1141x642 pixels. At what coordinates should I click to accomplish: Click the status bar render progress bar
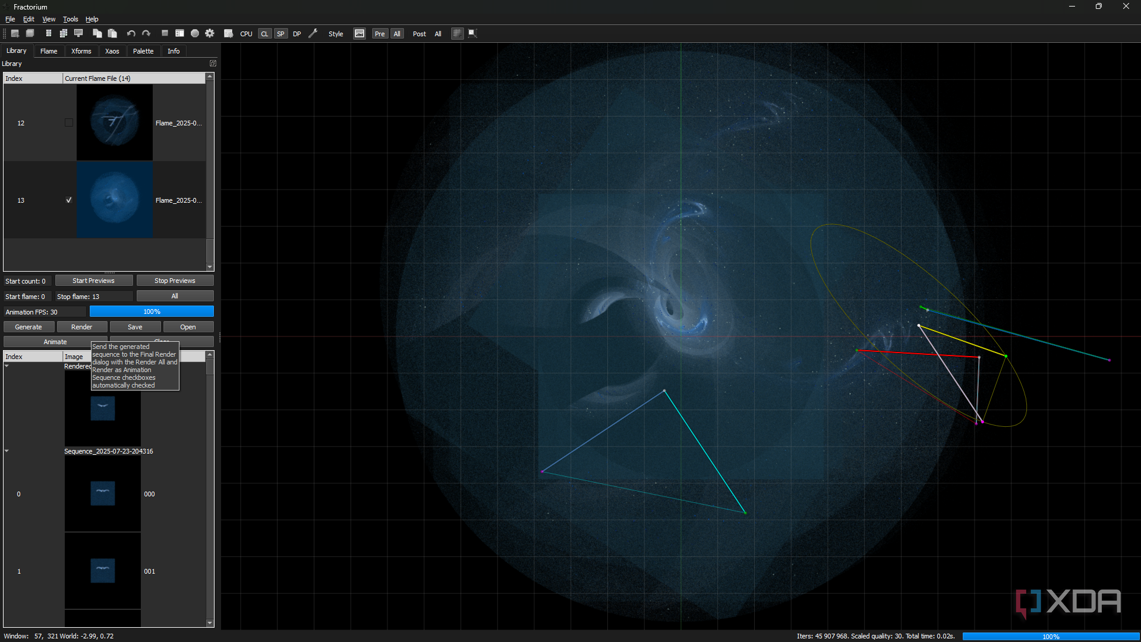(1051, 636)
